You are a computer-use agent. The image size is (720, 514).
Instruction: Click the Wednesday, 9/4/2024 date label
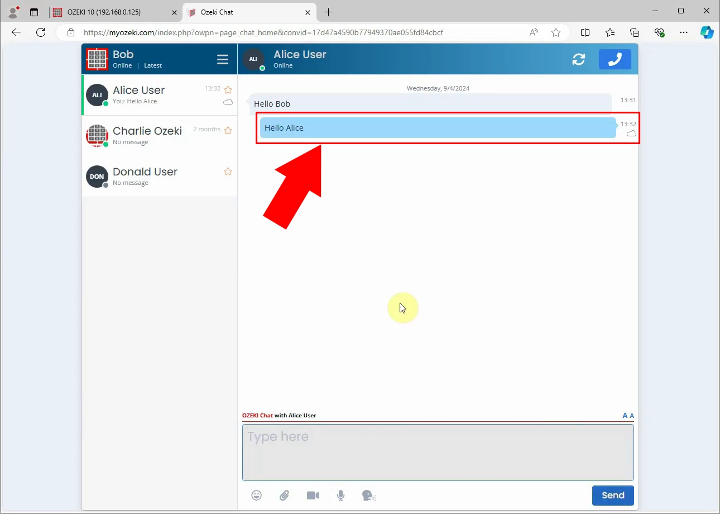[x=438, y=88]
